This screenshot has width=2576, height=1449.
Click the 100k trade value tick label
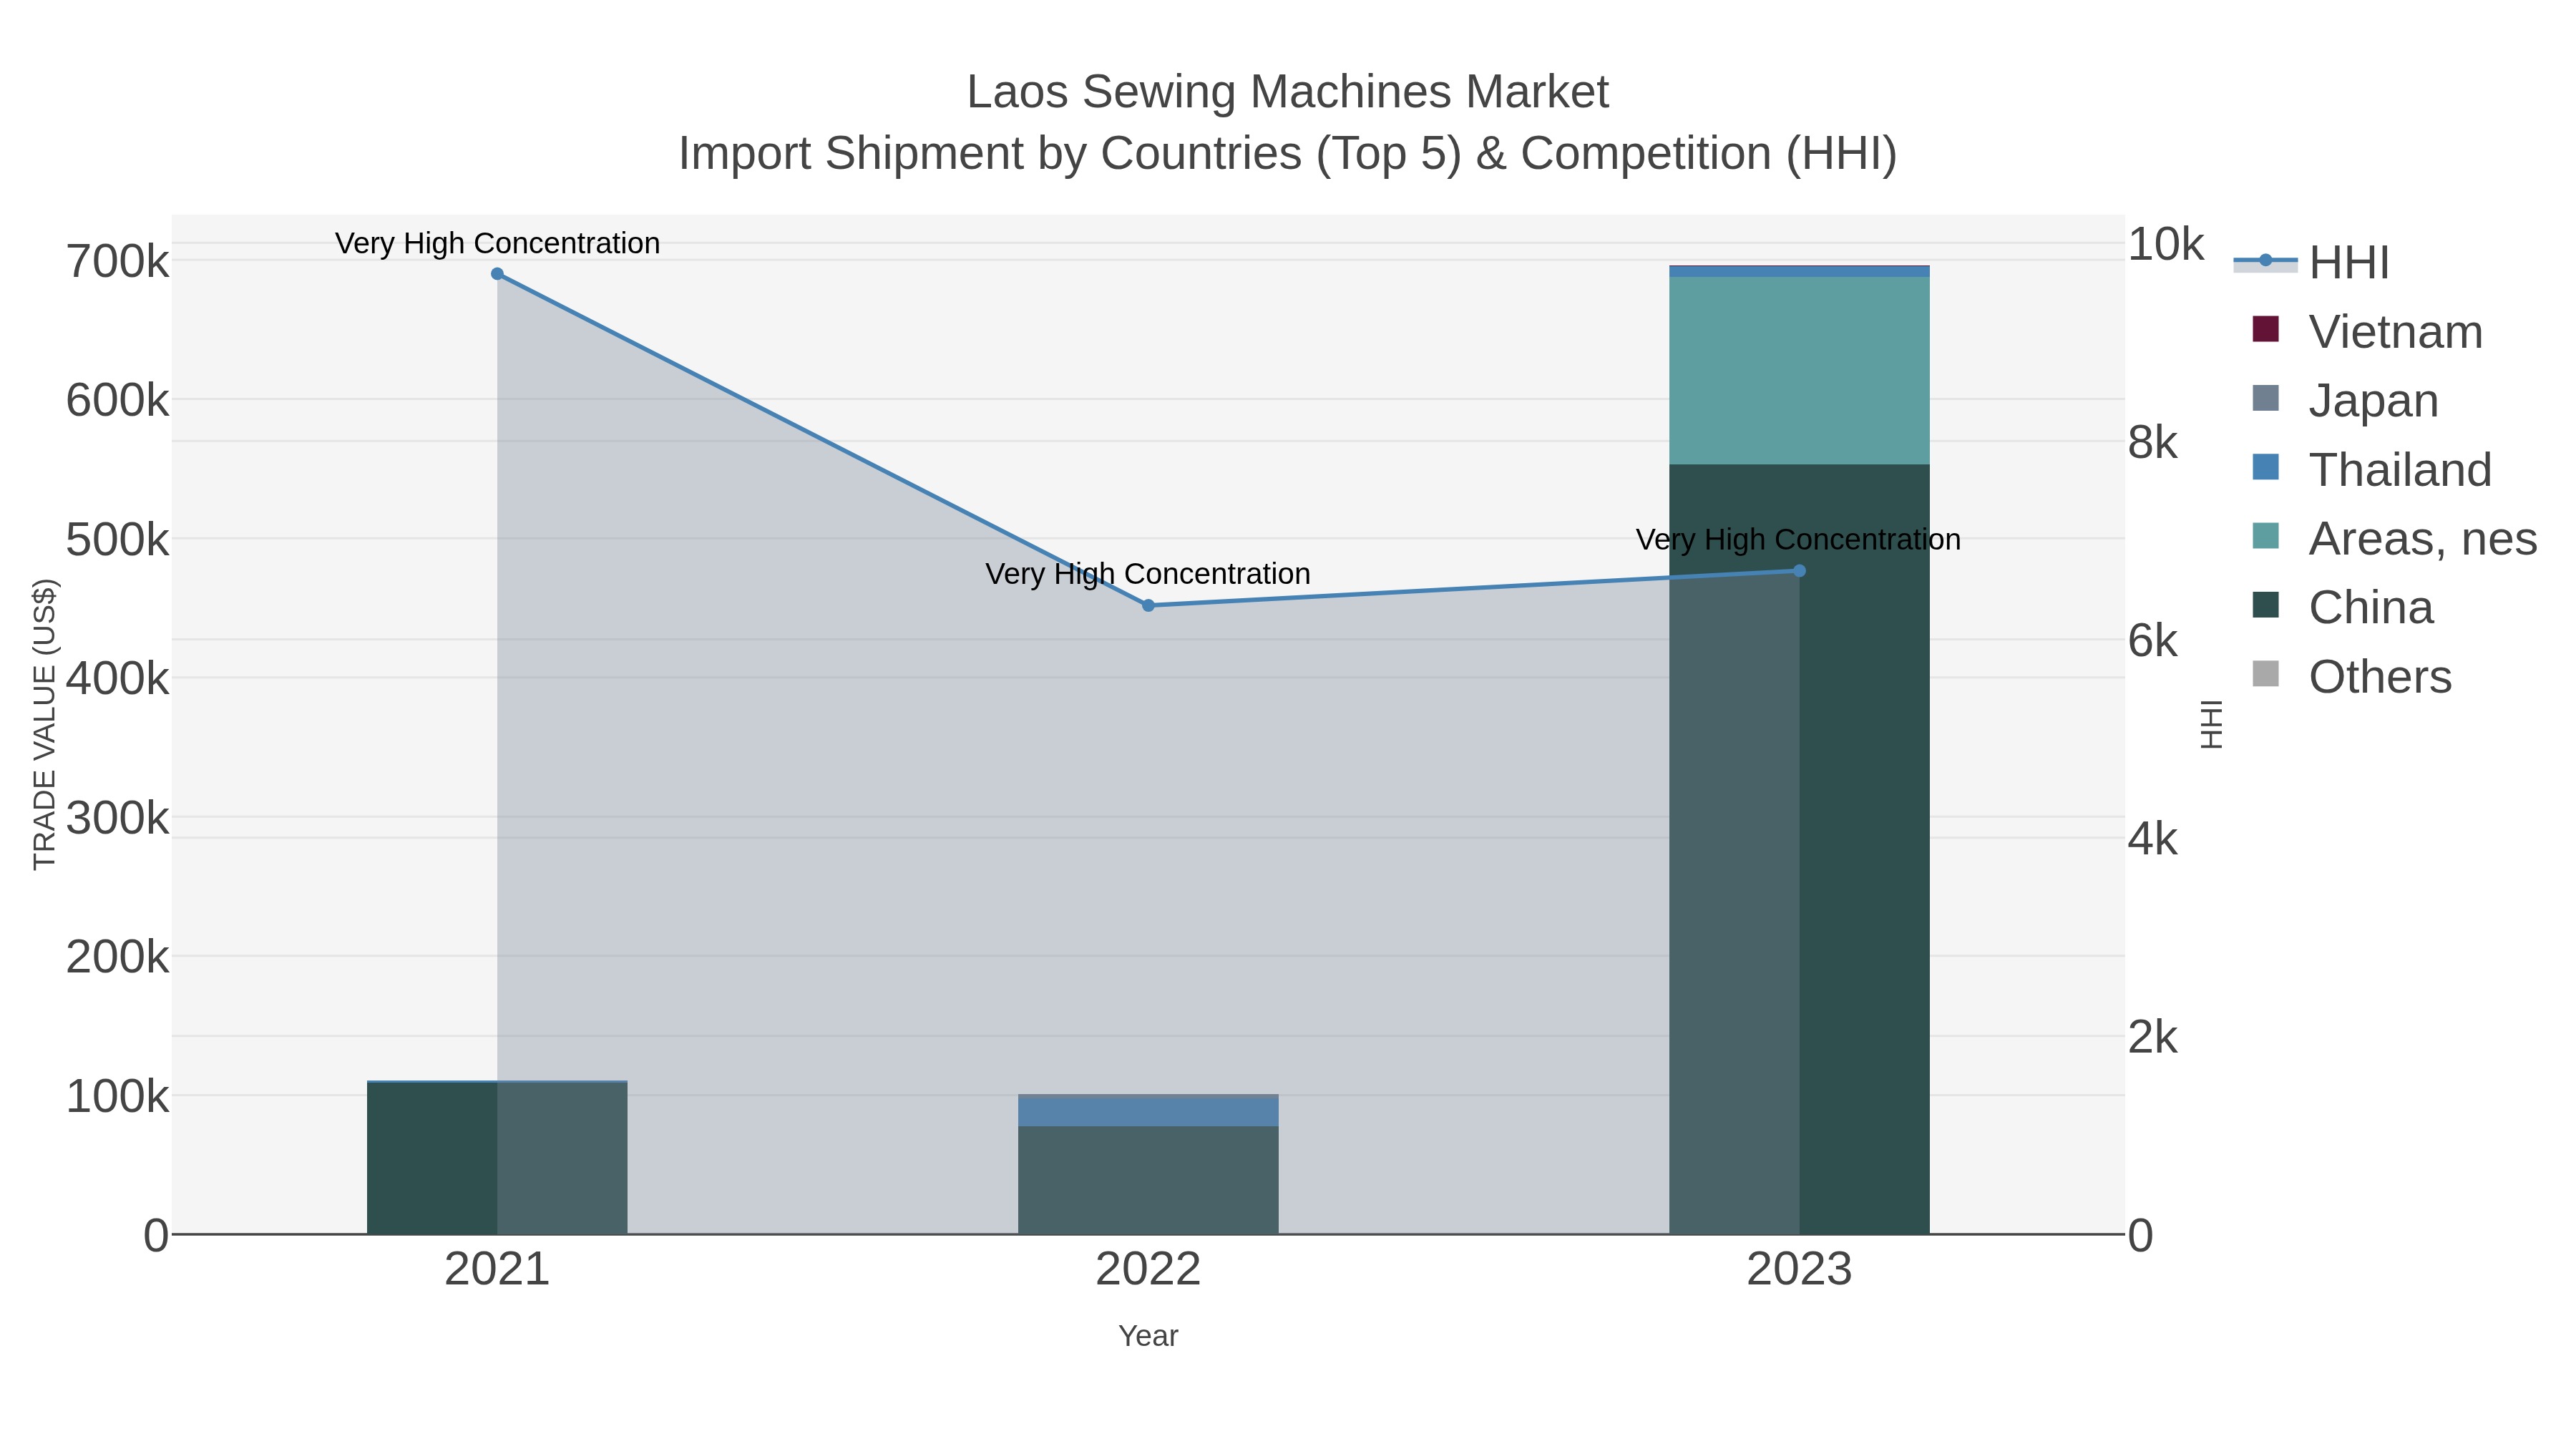tap(118, 1097)
